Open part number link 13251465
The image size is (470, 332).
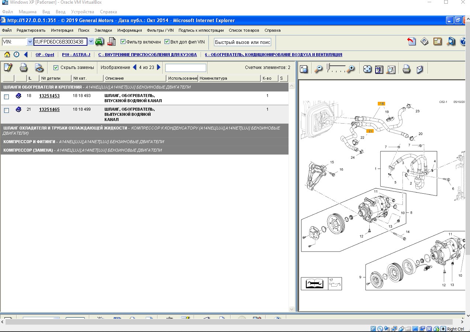(x=49, y=109)
